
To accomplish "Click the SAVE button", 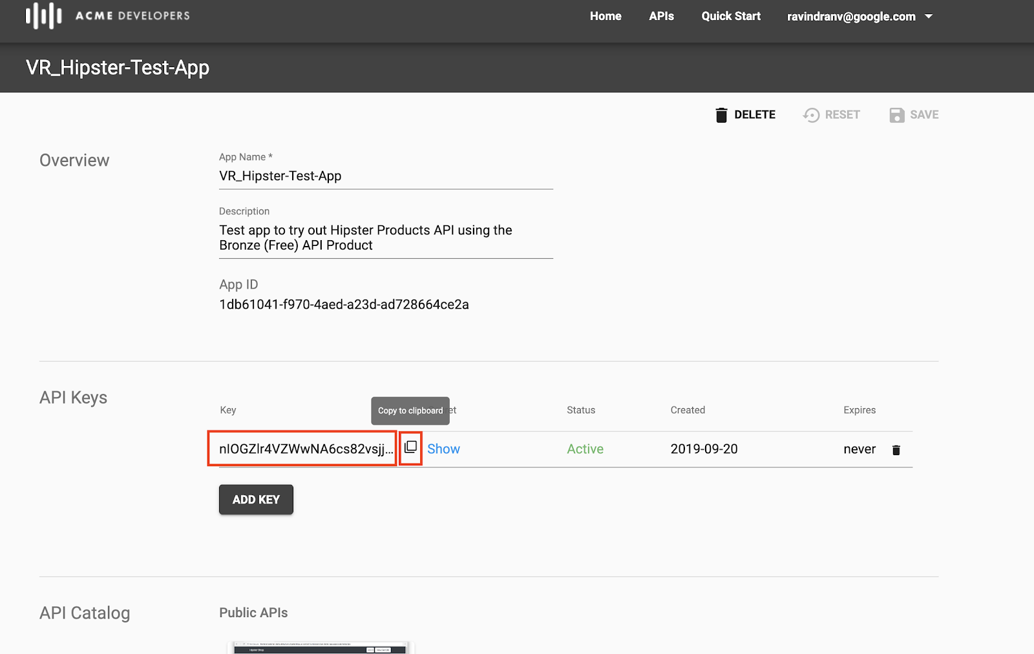I will click(x=914, y=115).
